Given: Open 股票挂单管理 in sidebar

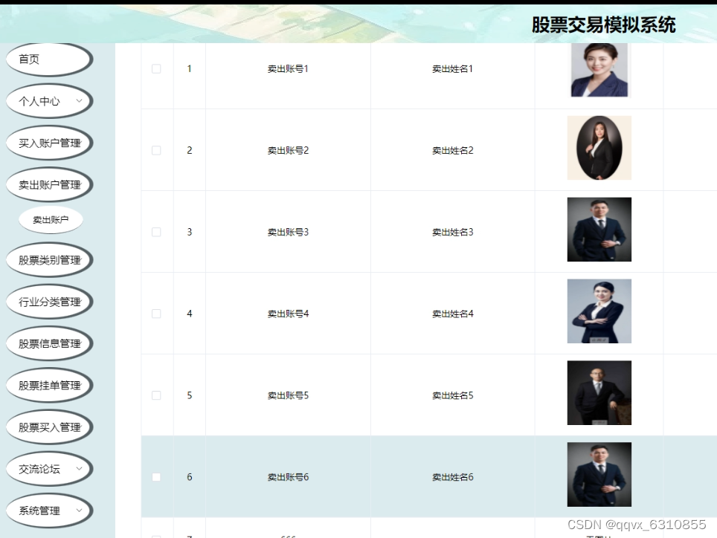Looking at the screenshot, I should click(49, 386).
